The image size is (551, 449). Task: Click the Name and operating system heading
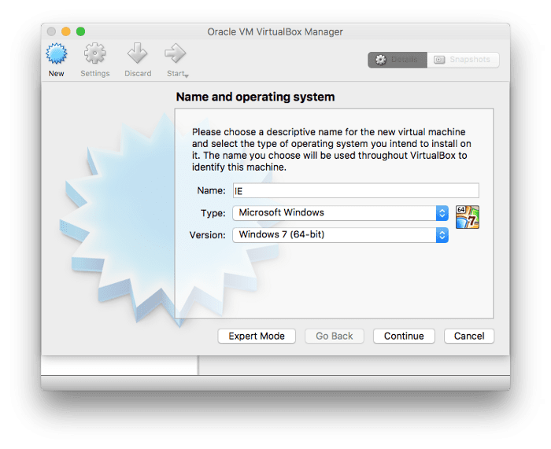[255, 97]
